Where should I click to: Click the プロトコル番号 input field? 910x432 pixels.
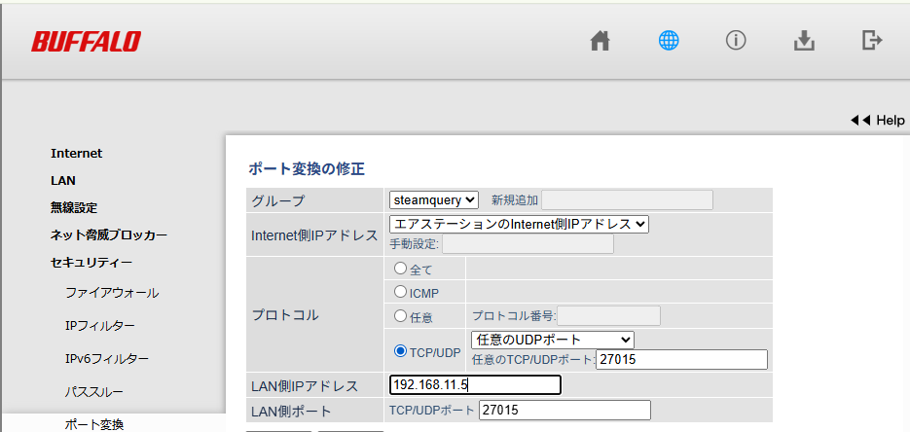[x=609, y=315]
